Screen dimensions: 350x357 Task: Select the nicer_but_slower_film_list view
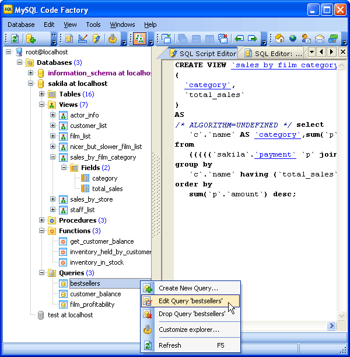point(106,147)
